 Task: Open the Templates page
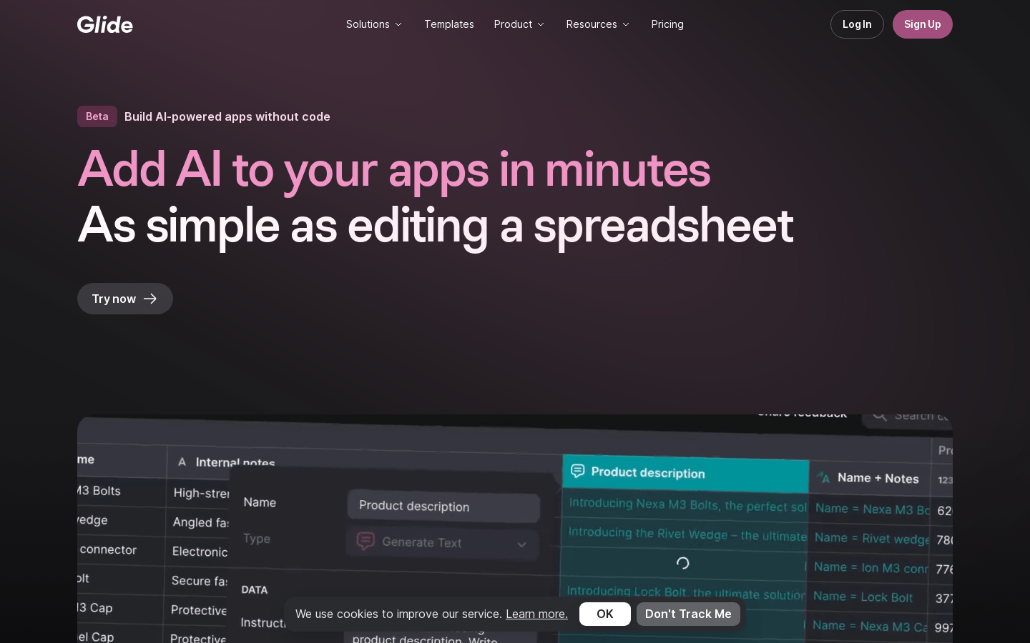click(449, 24)
